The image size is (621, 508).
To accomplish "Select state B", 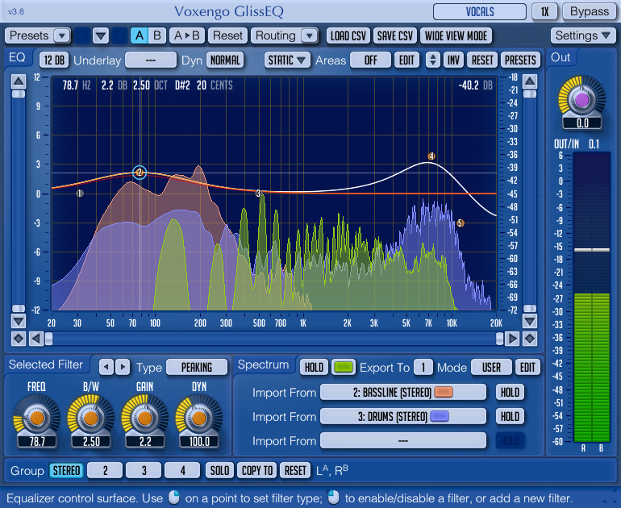I will pyautogui.click(x=156, y=35).
